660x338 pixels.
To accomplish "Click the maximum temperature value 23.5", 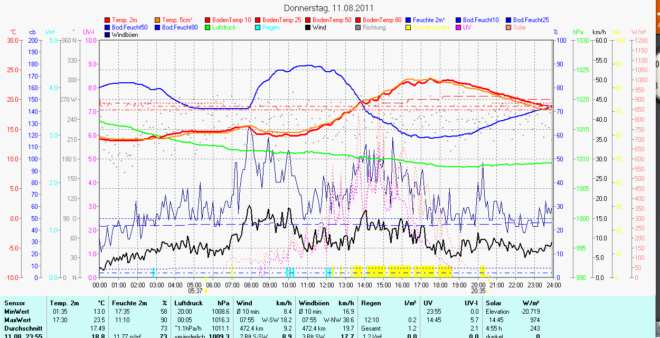I will tap(99, 320).
